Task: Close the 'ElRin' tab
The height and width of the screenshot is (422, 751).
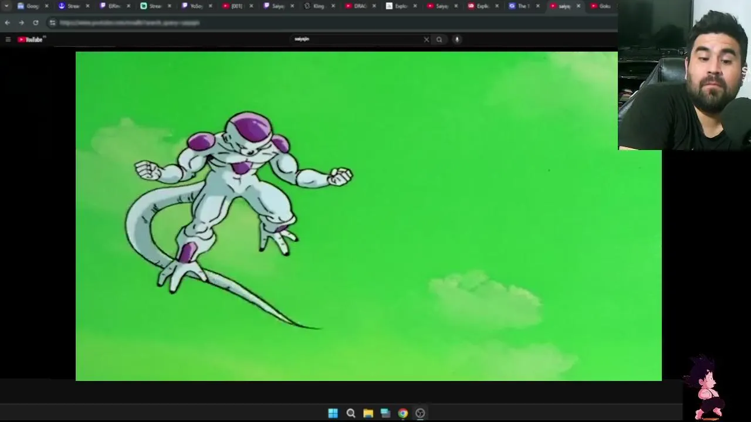Action: pos(128,6)
